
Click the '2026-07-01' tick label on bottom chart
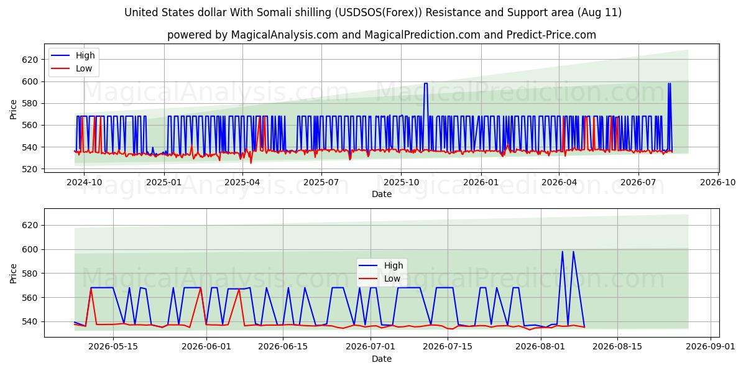pos(371,347)
